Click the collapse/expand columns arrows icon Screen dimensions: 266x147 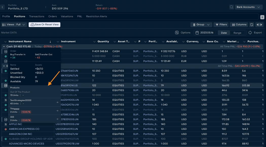pyautogui.click(x=259, y=25)
